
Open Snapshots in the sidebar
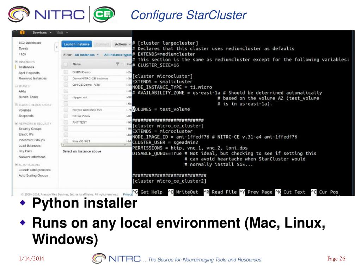pos(26,116)
